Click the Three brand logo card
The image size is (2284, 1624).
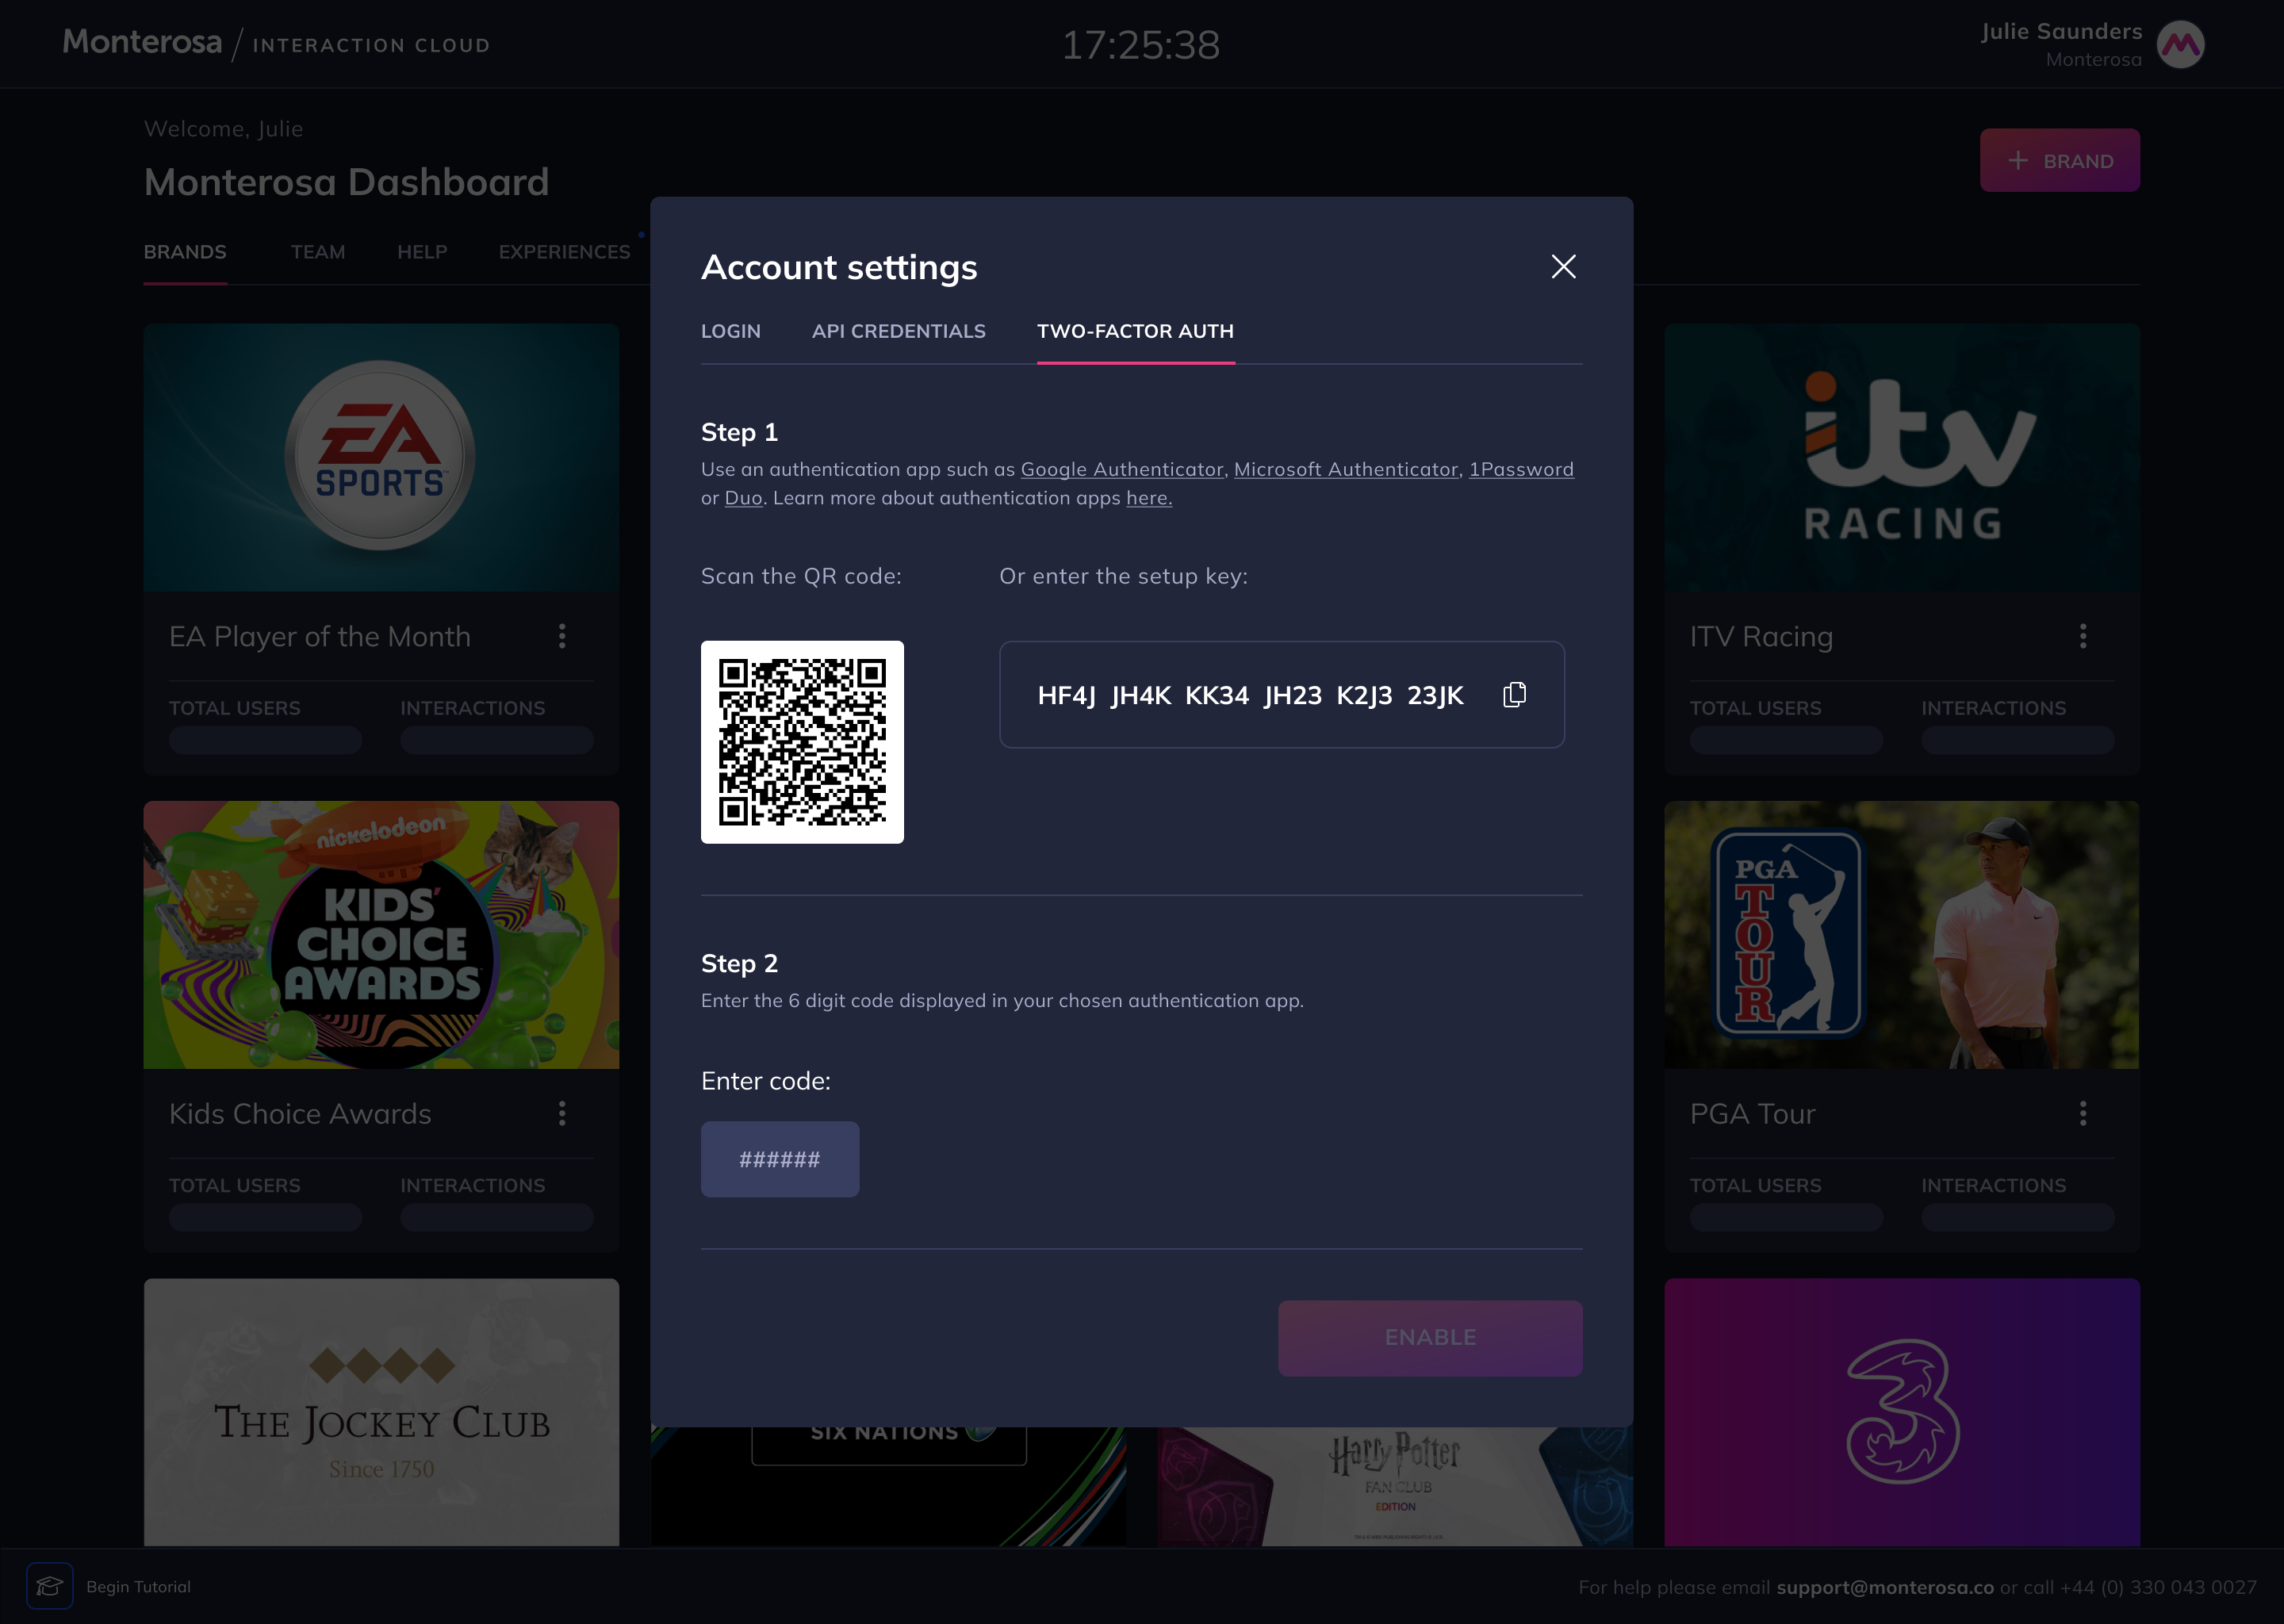[1902, 1412]
